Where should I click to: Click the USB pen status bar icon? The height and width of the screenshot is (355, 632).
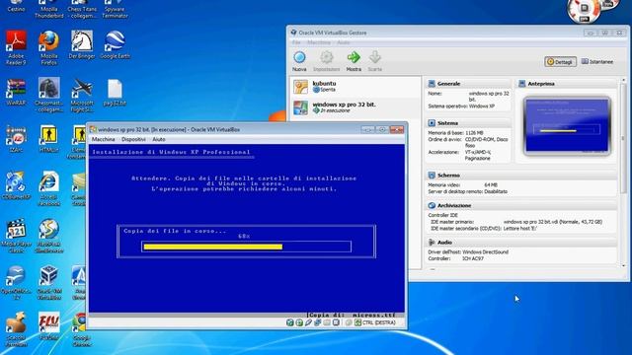[308, 322]
